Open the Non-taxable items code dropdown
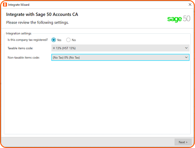The height and width of the screenshot is (148, 195). click(x=120, y=57)
